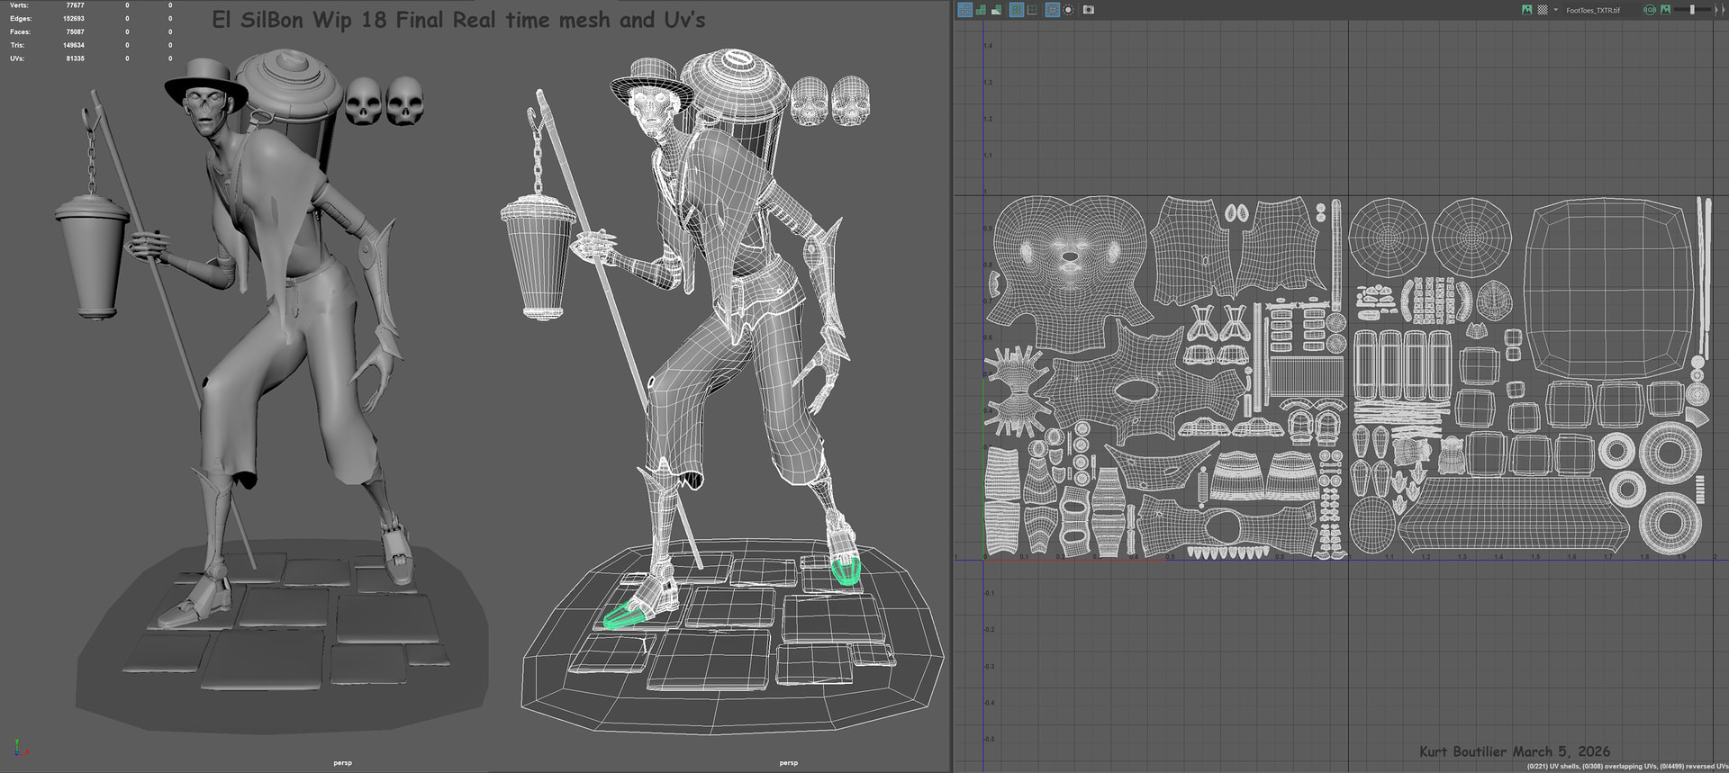The image size is (1729, 773).
Task: Adjust the image dimming slider handle
Action: pyautogui.click(x=1692, y=10)
